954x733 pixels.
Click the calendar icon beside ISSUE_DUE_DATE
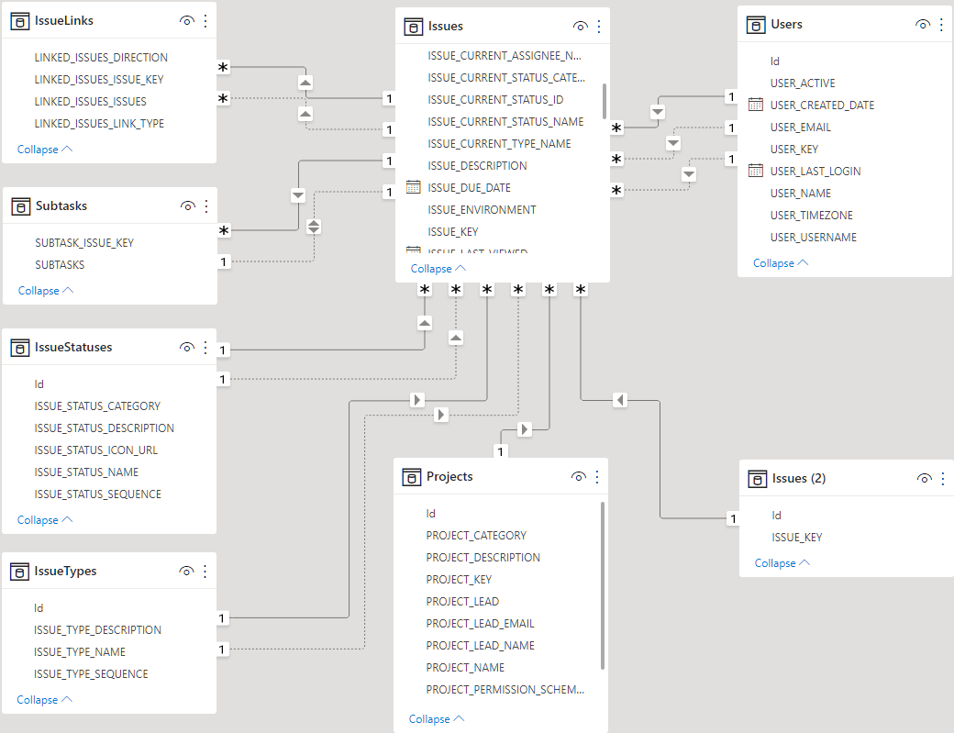tap(413, 187)
